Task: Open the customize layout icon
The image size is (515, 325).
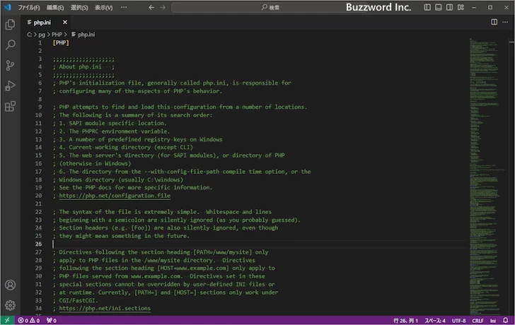Action: (x=461, y=7)
